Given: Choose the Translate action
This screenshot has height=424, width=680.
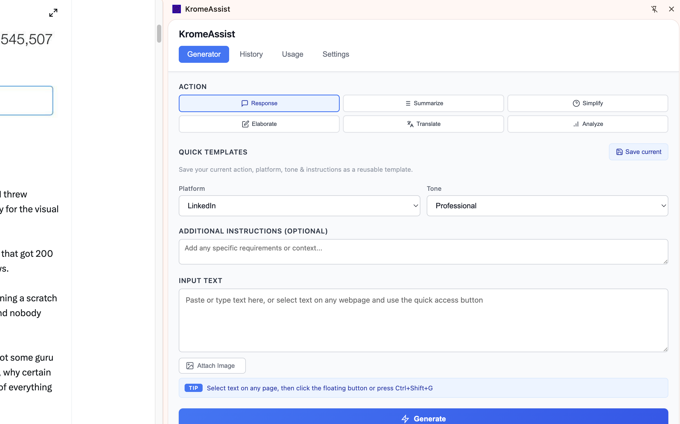Looking at the screenshot, I should pos(423,124).
